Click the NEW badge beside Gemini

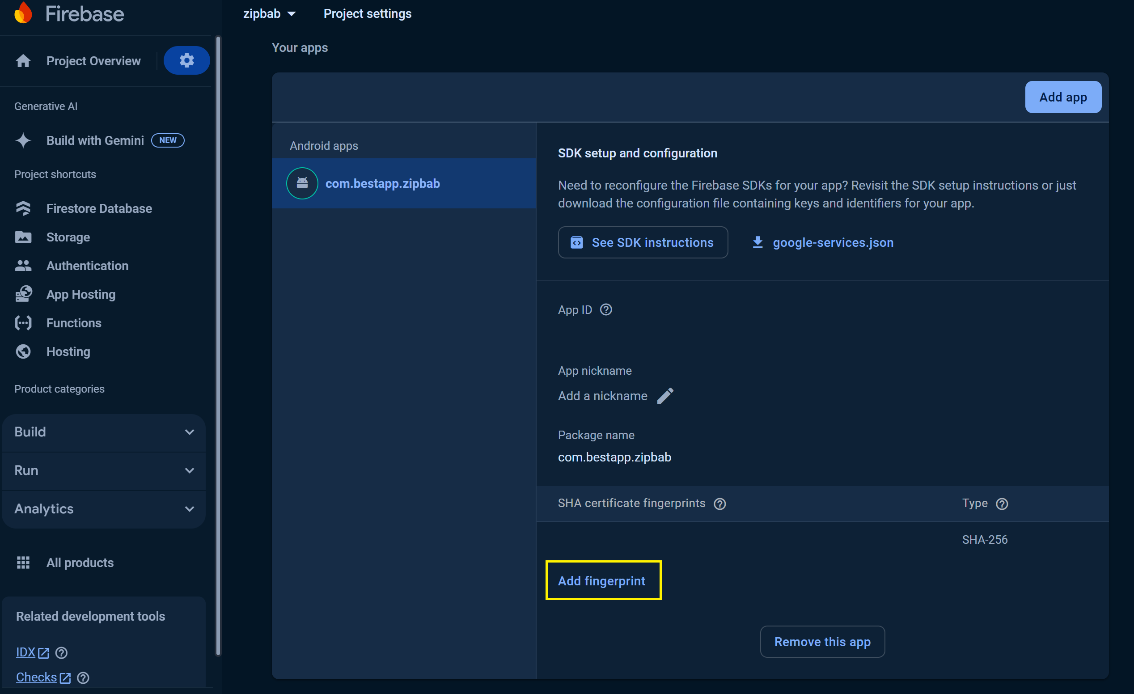click(x=168, y=140)
